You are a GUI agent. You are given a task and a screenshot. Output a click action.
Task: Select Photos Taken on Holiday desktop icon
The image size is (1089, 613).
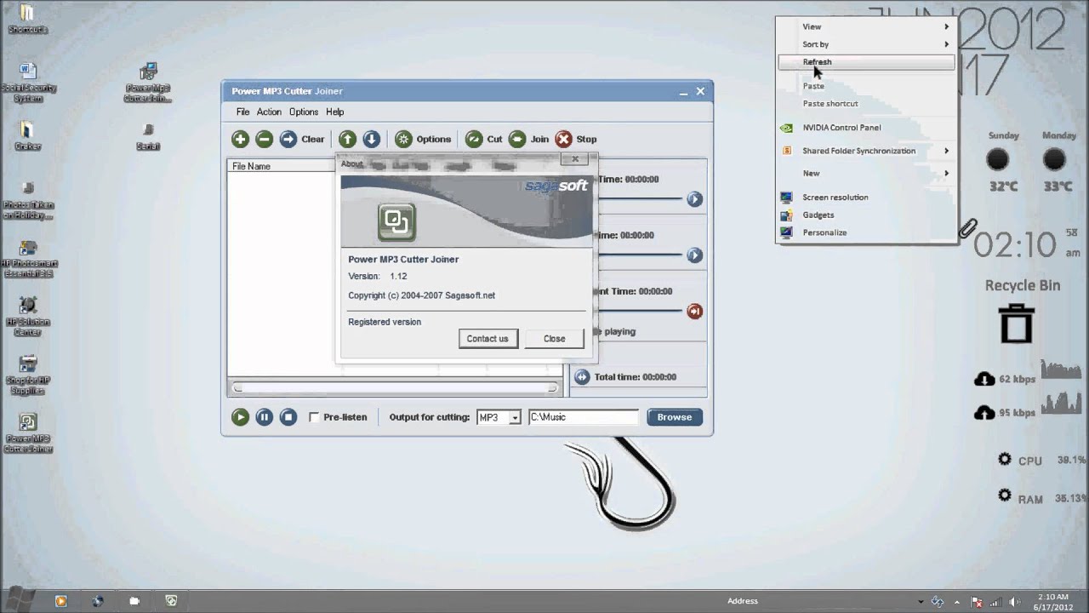pos(28,200)
